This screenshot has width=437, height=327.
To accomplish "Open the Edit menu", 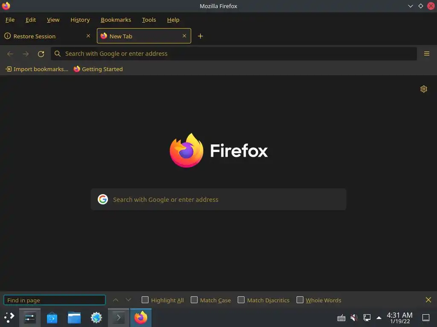I will 31,20.
